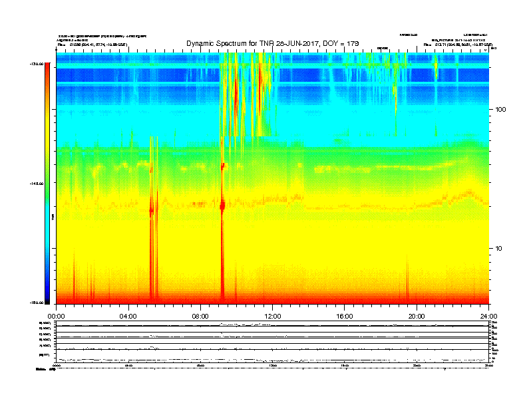Select the large 16:00 time-axis label

(x=345, y=317)
